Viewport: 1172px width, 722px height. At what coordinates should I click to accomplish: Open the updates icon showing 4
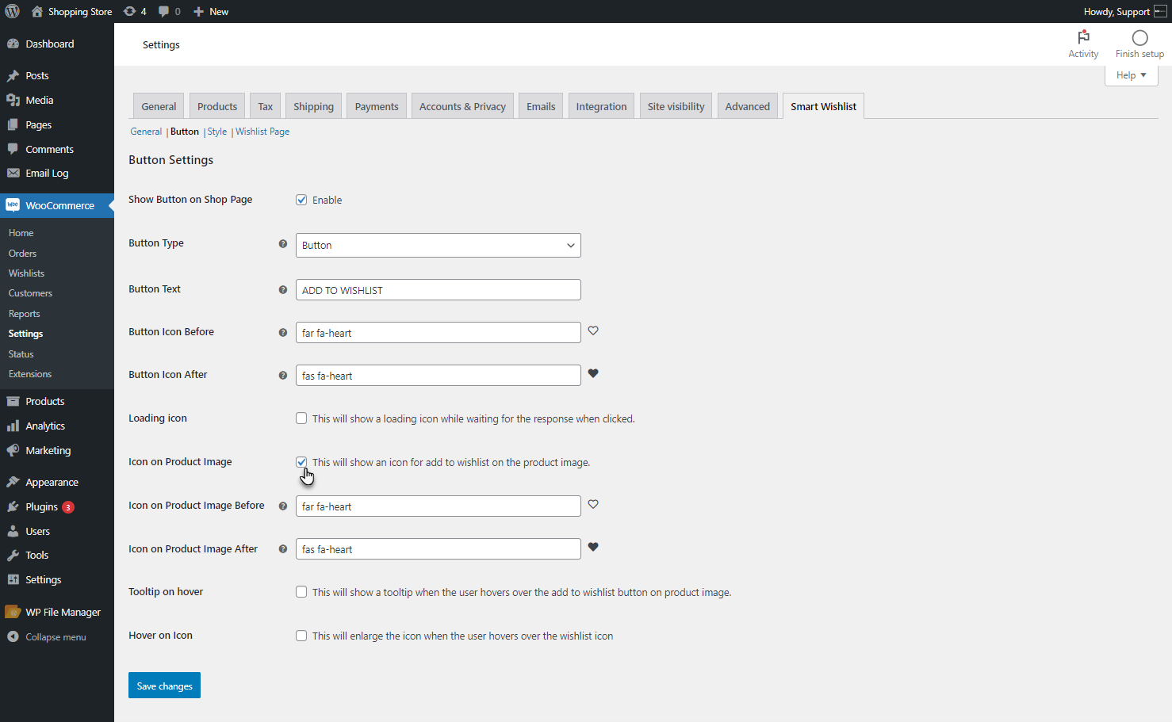pos(135,11)
